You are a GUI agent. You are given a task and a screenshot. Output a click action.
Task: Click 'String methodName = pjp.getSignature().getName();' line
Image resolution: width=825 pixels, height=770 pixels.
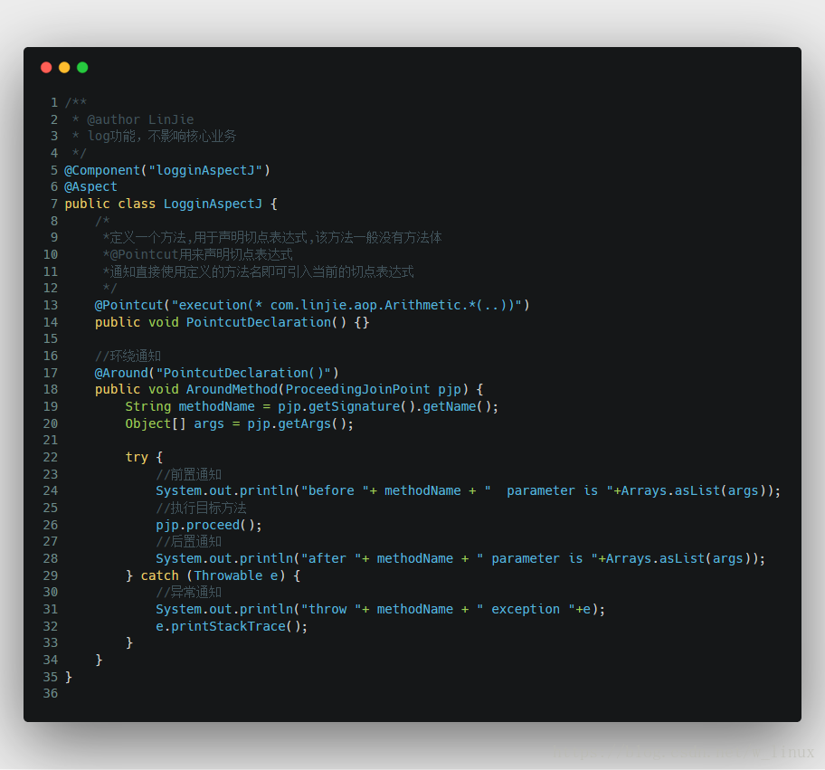click(311, 407)
